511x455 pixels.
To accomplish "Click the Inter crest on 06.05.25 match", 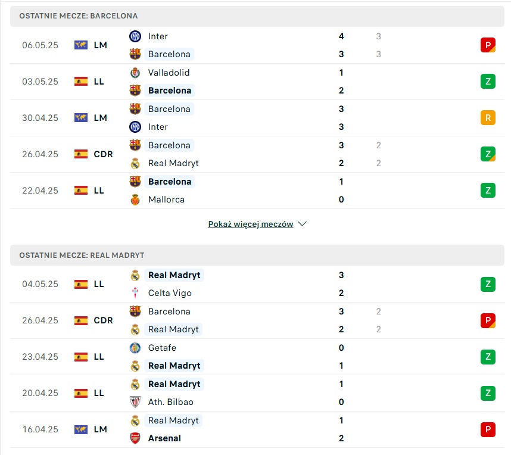I will (135, 36).
